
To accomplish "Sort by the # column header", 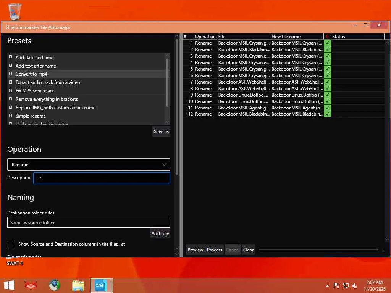I will click(188, 36).
